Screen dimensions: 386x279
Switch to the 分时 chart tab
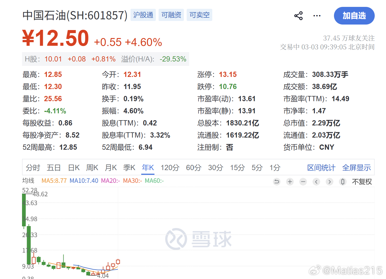point(32,167)
